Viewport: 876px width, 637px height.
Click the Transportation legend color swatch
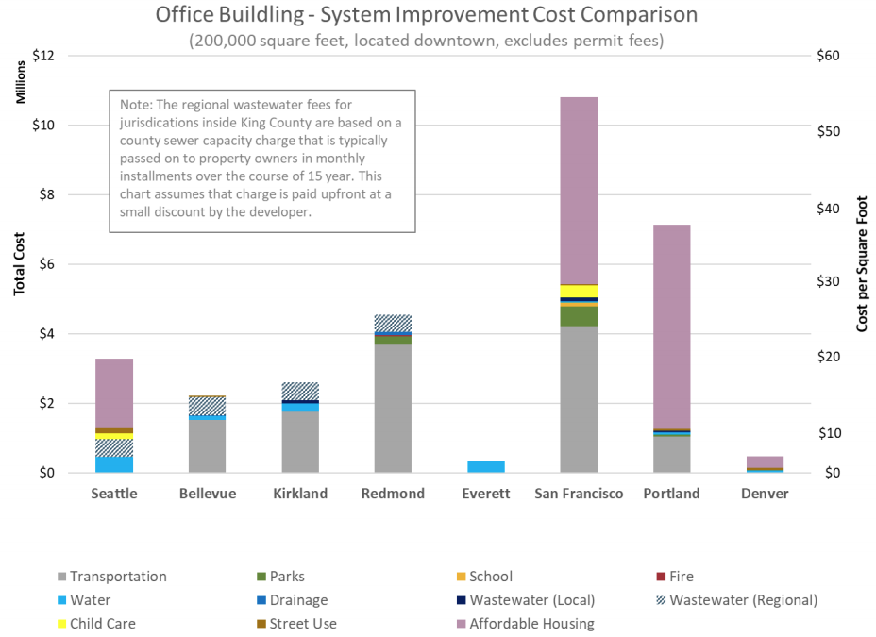(62, 577)
